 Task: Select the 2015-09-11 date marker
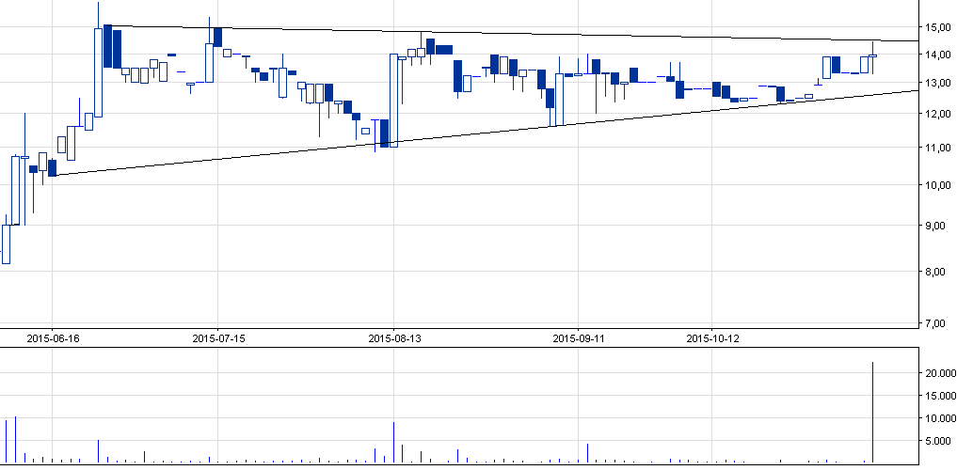(578, 337)
